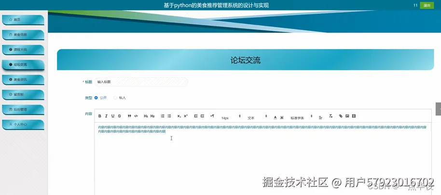Go to 后台管理 in the sidebar
Viewport: 441px width, 195px height.
coord(23,110)
